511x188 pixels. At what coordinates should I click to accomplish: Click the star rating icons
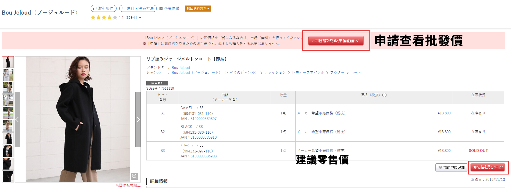pyautogui.click(x=104, y=18)
